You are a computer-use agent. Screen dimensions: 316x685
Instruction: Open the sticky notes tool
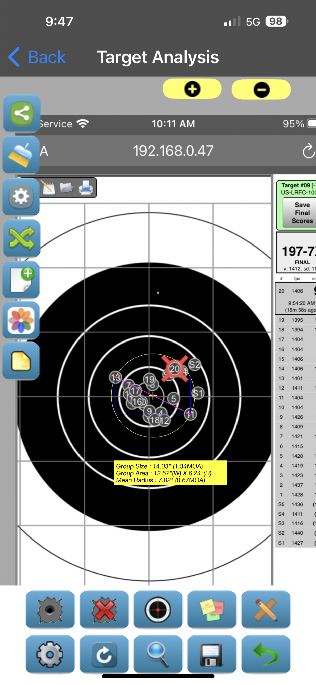[212, 609]
